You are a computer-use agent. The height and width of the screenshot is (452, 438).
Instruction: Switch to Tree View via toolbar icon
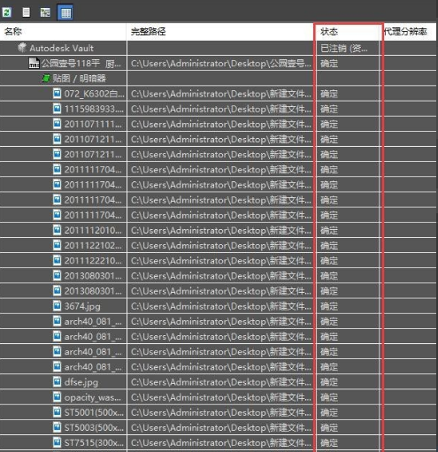[x=45, y=12]
